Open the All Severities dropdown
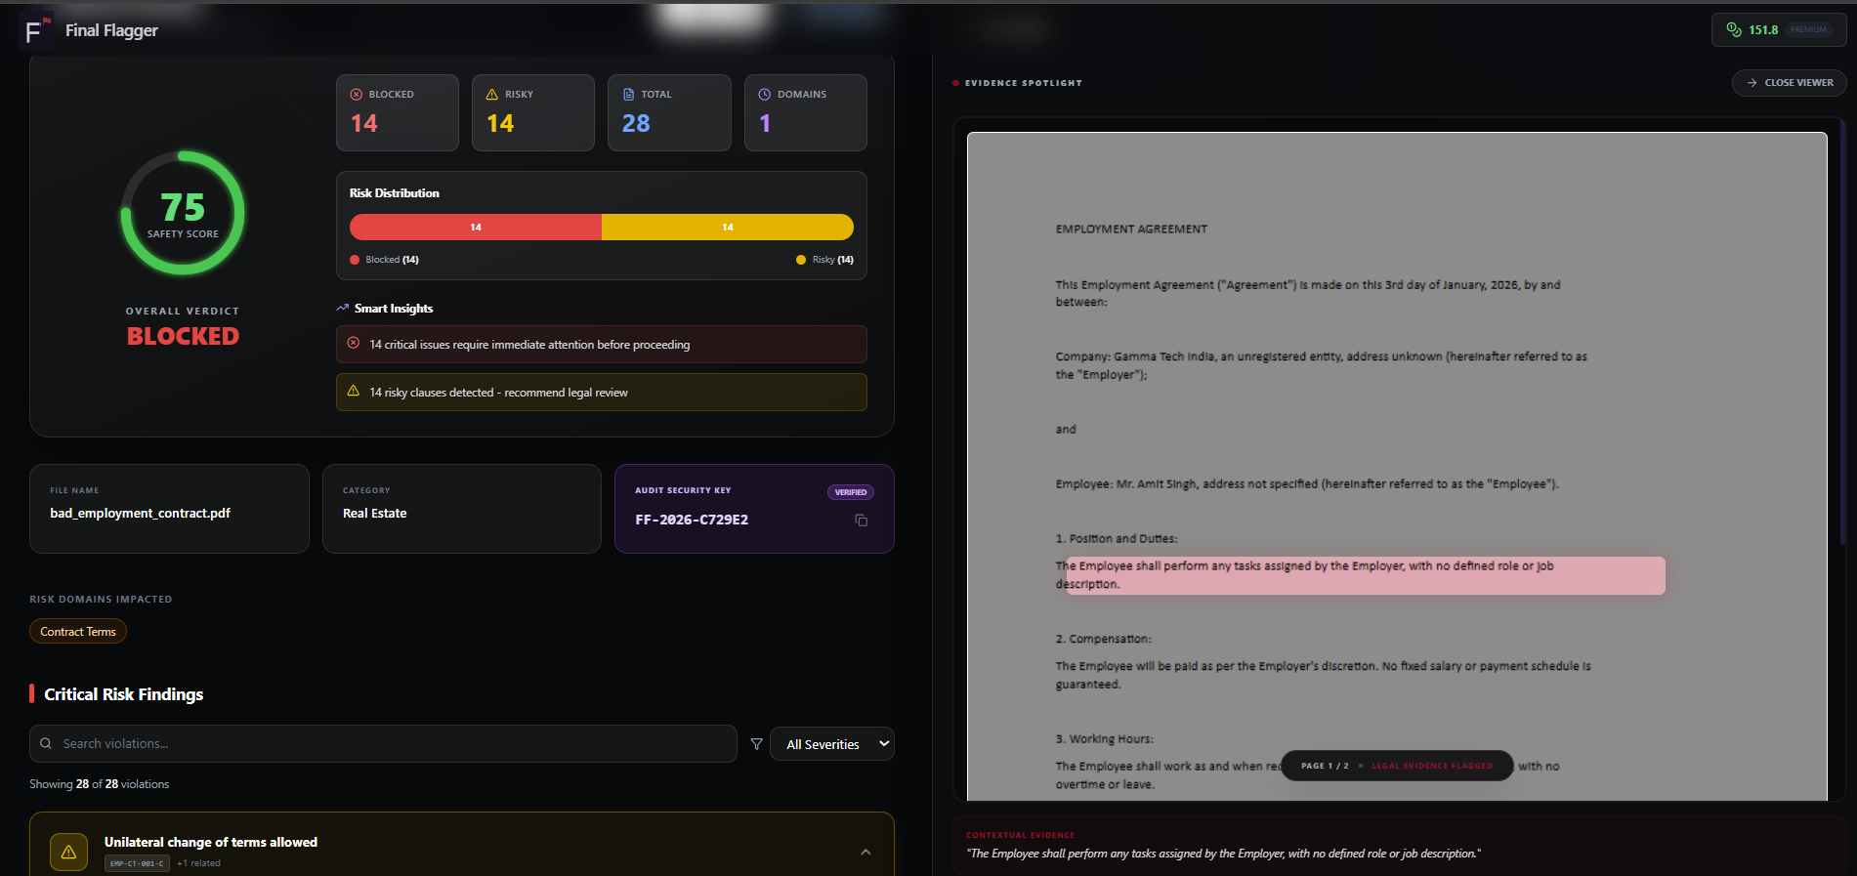The image size is (1857, 876). click(832, 744)
